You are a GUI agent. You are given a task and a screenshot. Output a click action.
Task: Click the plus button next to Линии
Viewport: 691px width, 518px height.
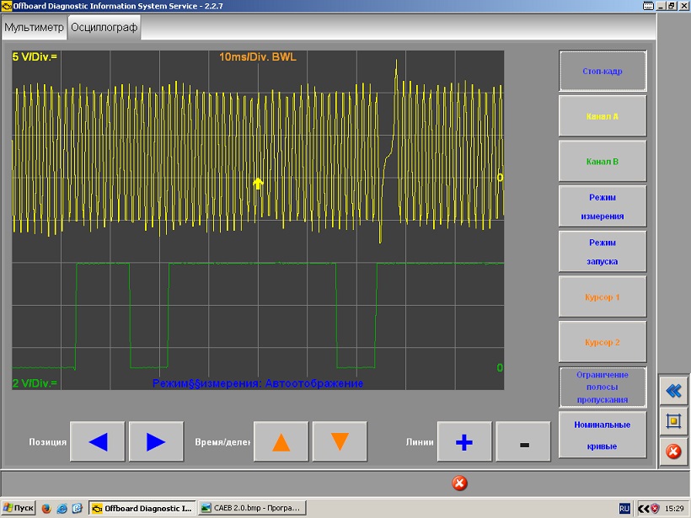tap(463, 441)
